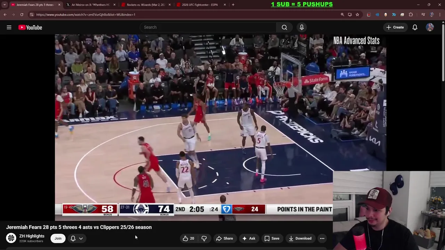Open the YouTube notifications bell in header

coord(415,27)
